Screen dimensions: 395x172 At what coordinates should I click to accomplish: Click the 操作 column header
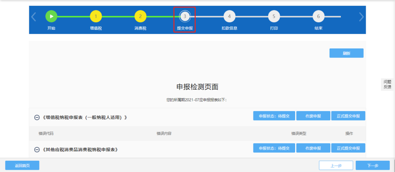pyautogui.click(x=349, y=134)
